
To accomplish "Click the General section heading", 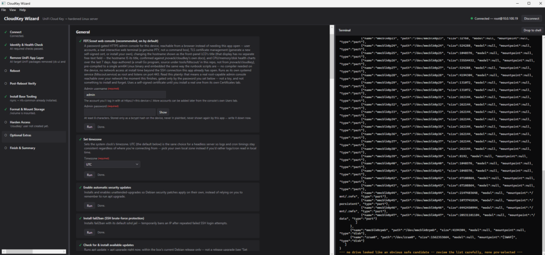I will [82, 32].
